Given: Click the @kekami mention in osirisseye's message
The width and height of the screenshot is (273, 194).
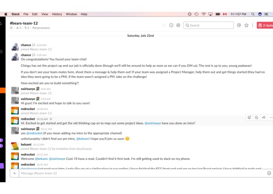Looking at the screenshot, I should coord(82,139).
